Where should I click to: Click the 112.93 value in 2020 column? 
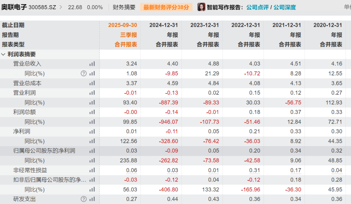pyautogui.click(x=333, y=103)
